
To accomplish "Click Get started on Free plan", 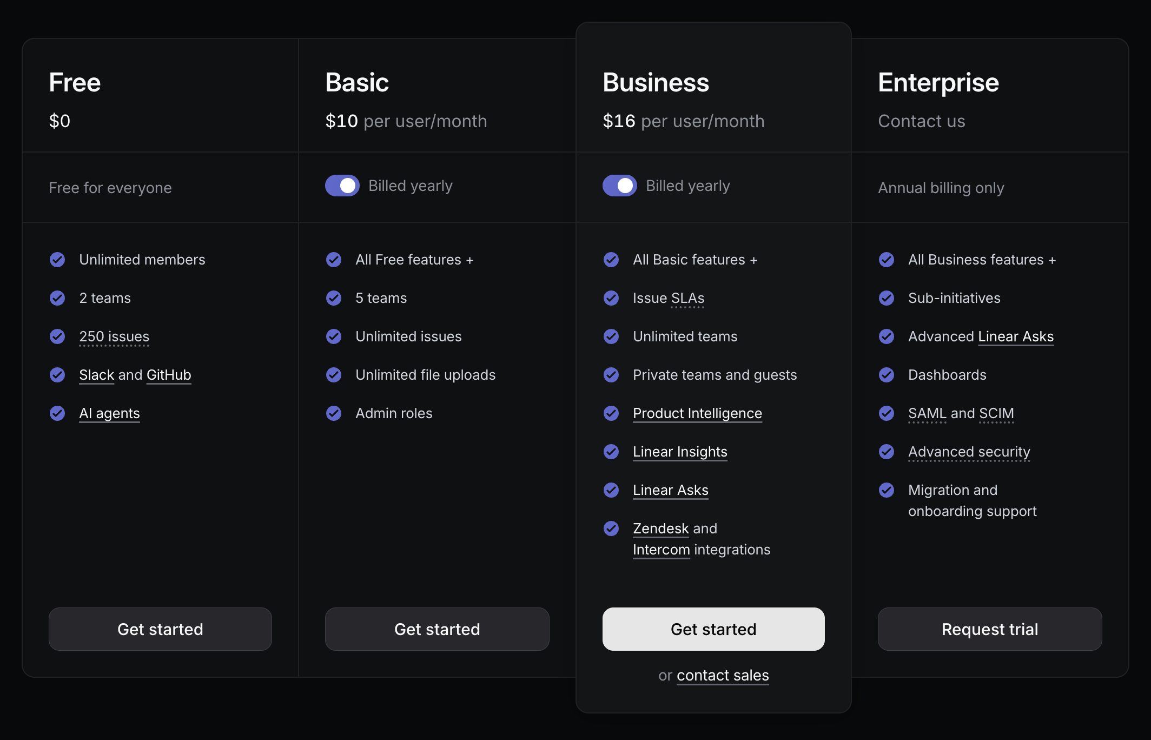I will coord(160,629).
